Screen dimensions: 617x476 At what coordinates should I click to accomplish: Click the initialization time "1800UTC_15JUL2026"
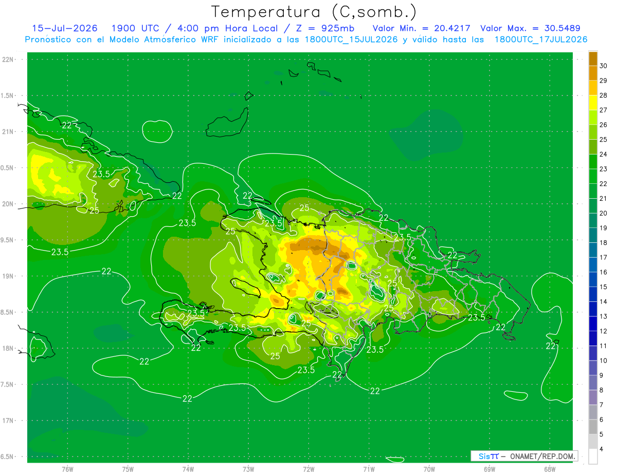pos(352,40)
